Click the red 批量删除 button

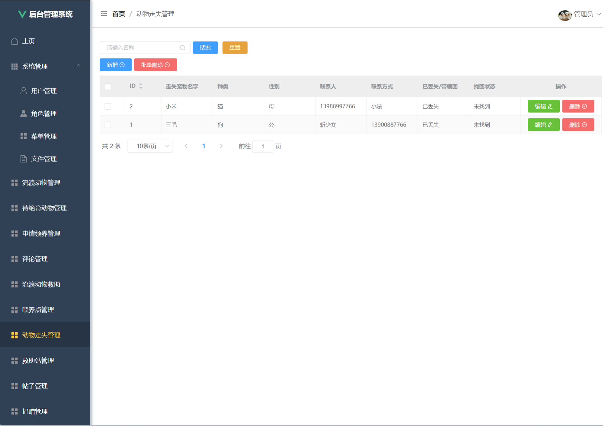point(155,65)
